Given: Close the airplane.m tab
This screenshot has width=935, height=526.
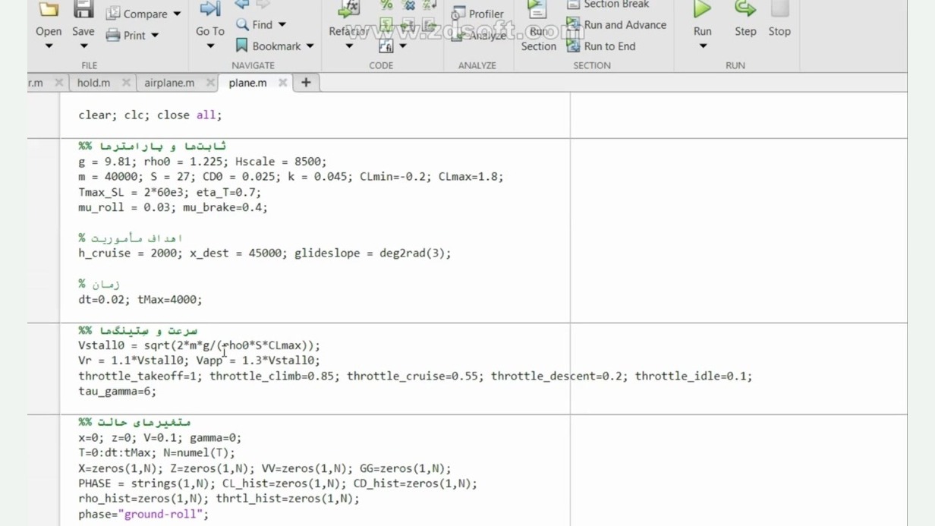Looking at the screenshot, I should [210, 83].
